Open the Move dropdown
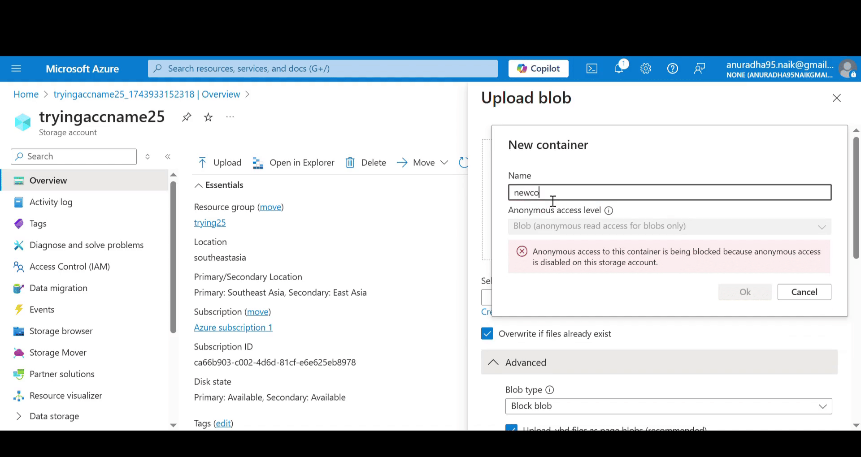The image size is (861, 457). [x=422, y=162]
